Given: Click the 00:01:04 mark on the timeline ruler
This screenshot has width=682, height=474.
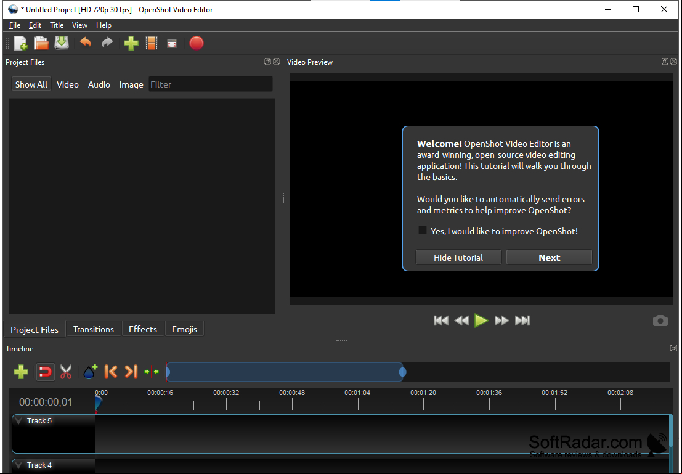Looking at the screenshot, I should [357, 393].
